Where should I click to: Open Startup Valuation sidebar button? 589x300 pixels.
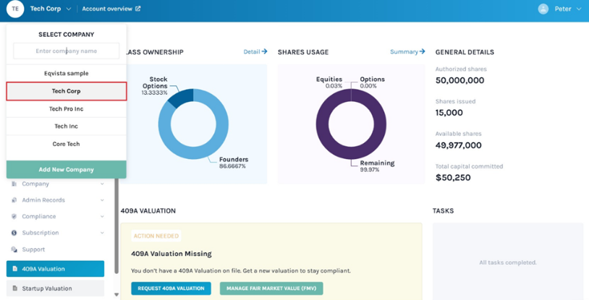click(55, 288)
